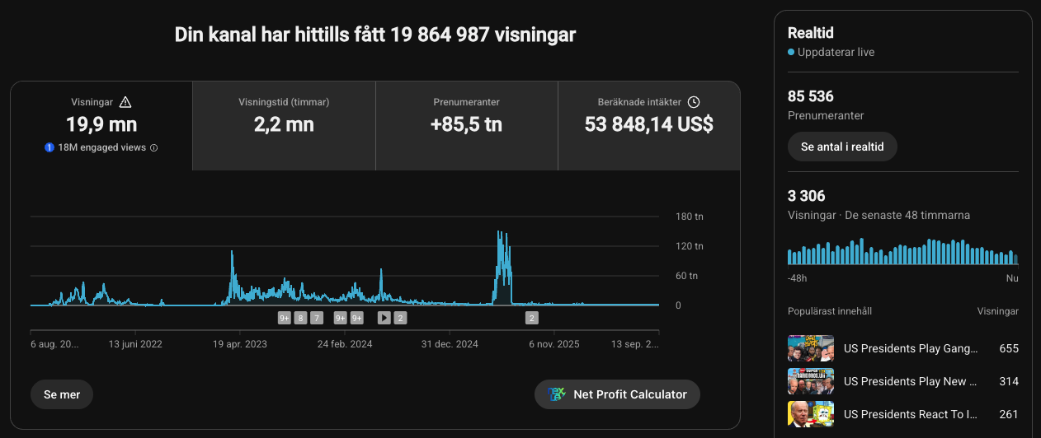Click the Nu label under realtime chart
The width and height of the screenshot is (1041, 438).
1012,278
